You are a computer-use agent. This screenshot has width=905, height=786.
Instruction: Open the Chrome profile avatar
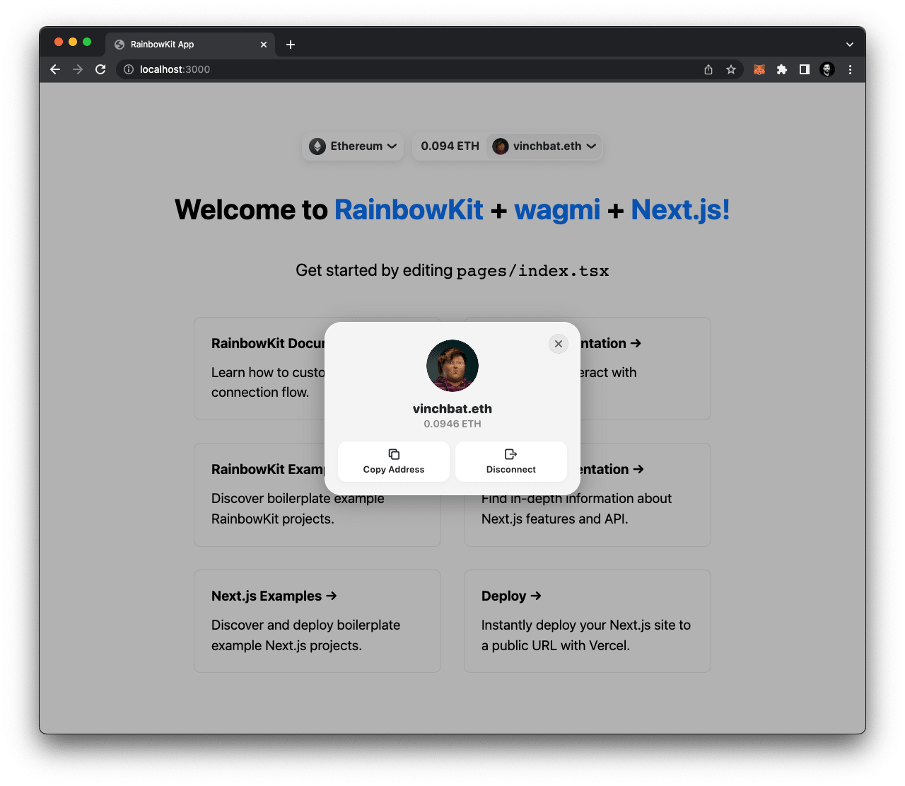[827, 69]
